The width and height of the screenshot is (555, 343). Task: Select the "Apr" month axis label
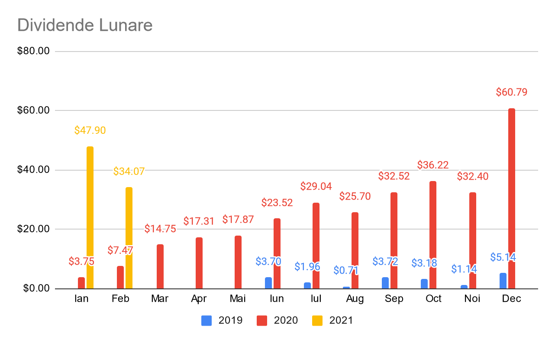[x=199, y=299]
